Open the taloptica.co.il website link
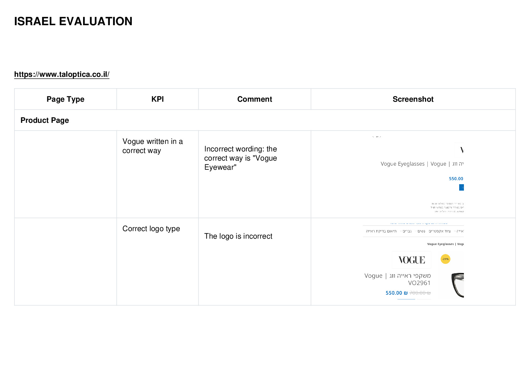The height and width of the screenshot is (375, 530). pos(62,74)
